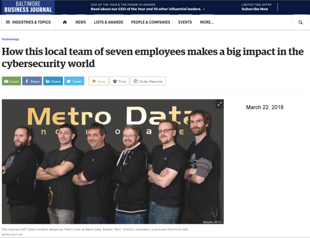
Task: Open the News menu item
Action: coord(81,22)
